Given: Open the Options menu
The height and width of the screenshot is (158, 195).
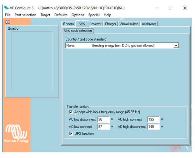Looking at the screenshot, I should pyautogui.click(x=78, y=15).
